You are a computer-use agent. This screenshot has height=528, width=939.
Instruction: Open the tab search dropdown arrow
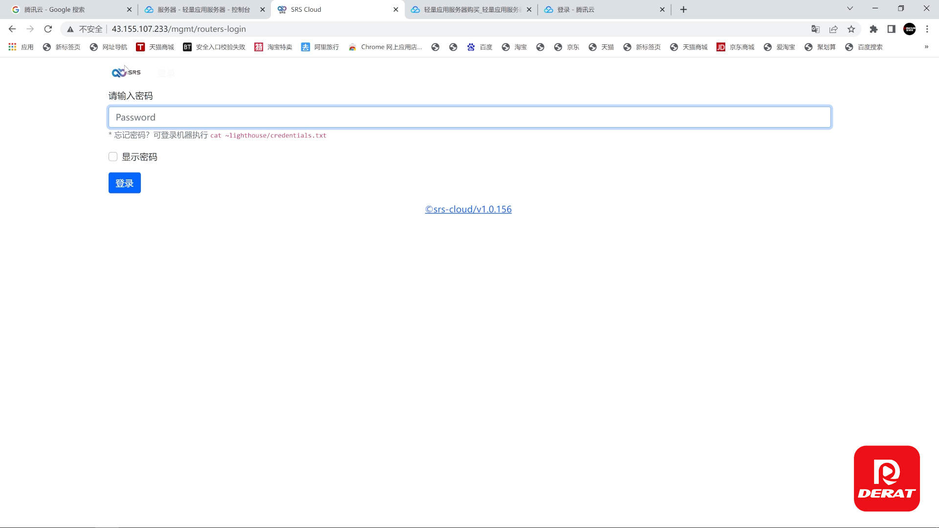[850, 9]
